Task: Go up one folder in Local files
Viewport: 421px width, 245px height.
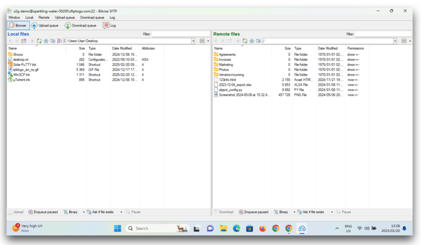Action: 24,41
